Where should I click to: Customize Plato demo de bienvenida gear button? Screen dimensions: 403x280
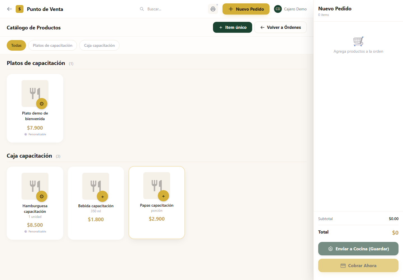42,104
